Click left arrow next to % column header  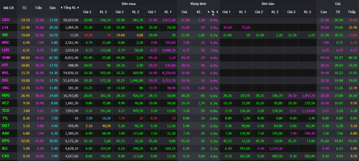pos(208,12)
